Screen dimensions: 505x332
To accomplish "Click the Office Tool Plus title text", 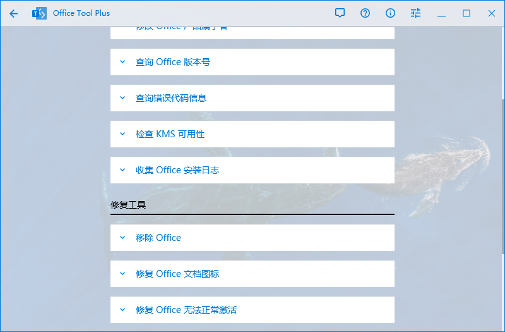I will [x=81, y=13].
